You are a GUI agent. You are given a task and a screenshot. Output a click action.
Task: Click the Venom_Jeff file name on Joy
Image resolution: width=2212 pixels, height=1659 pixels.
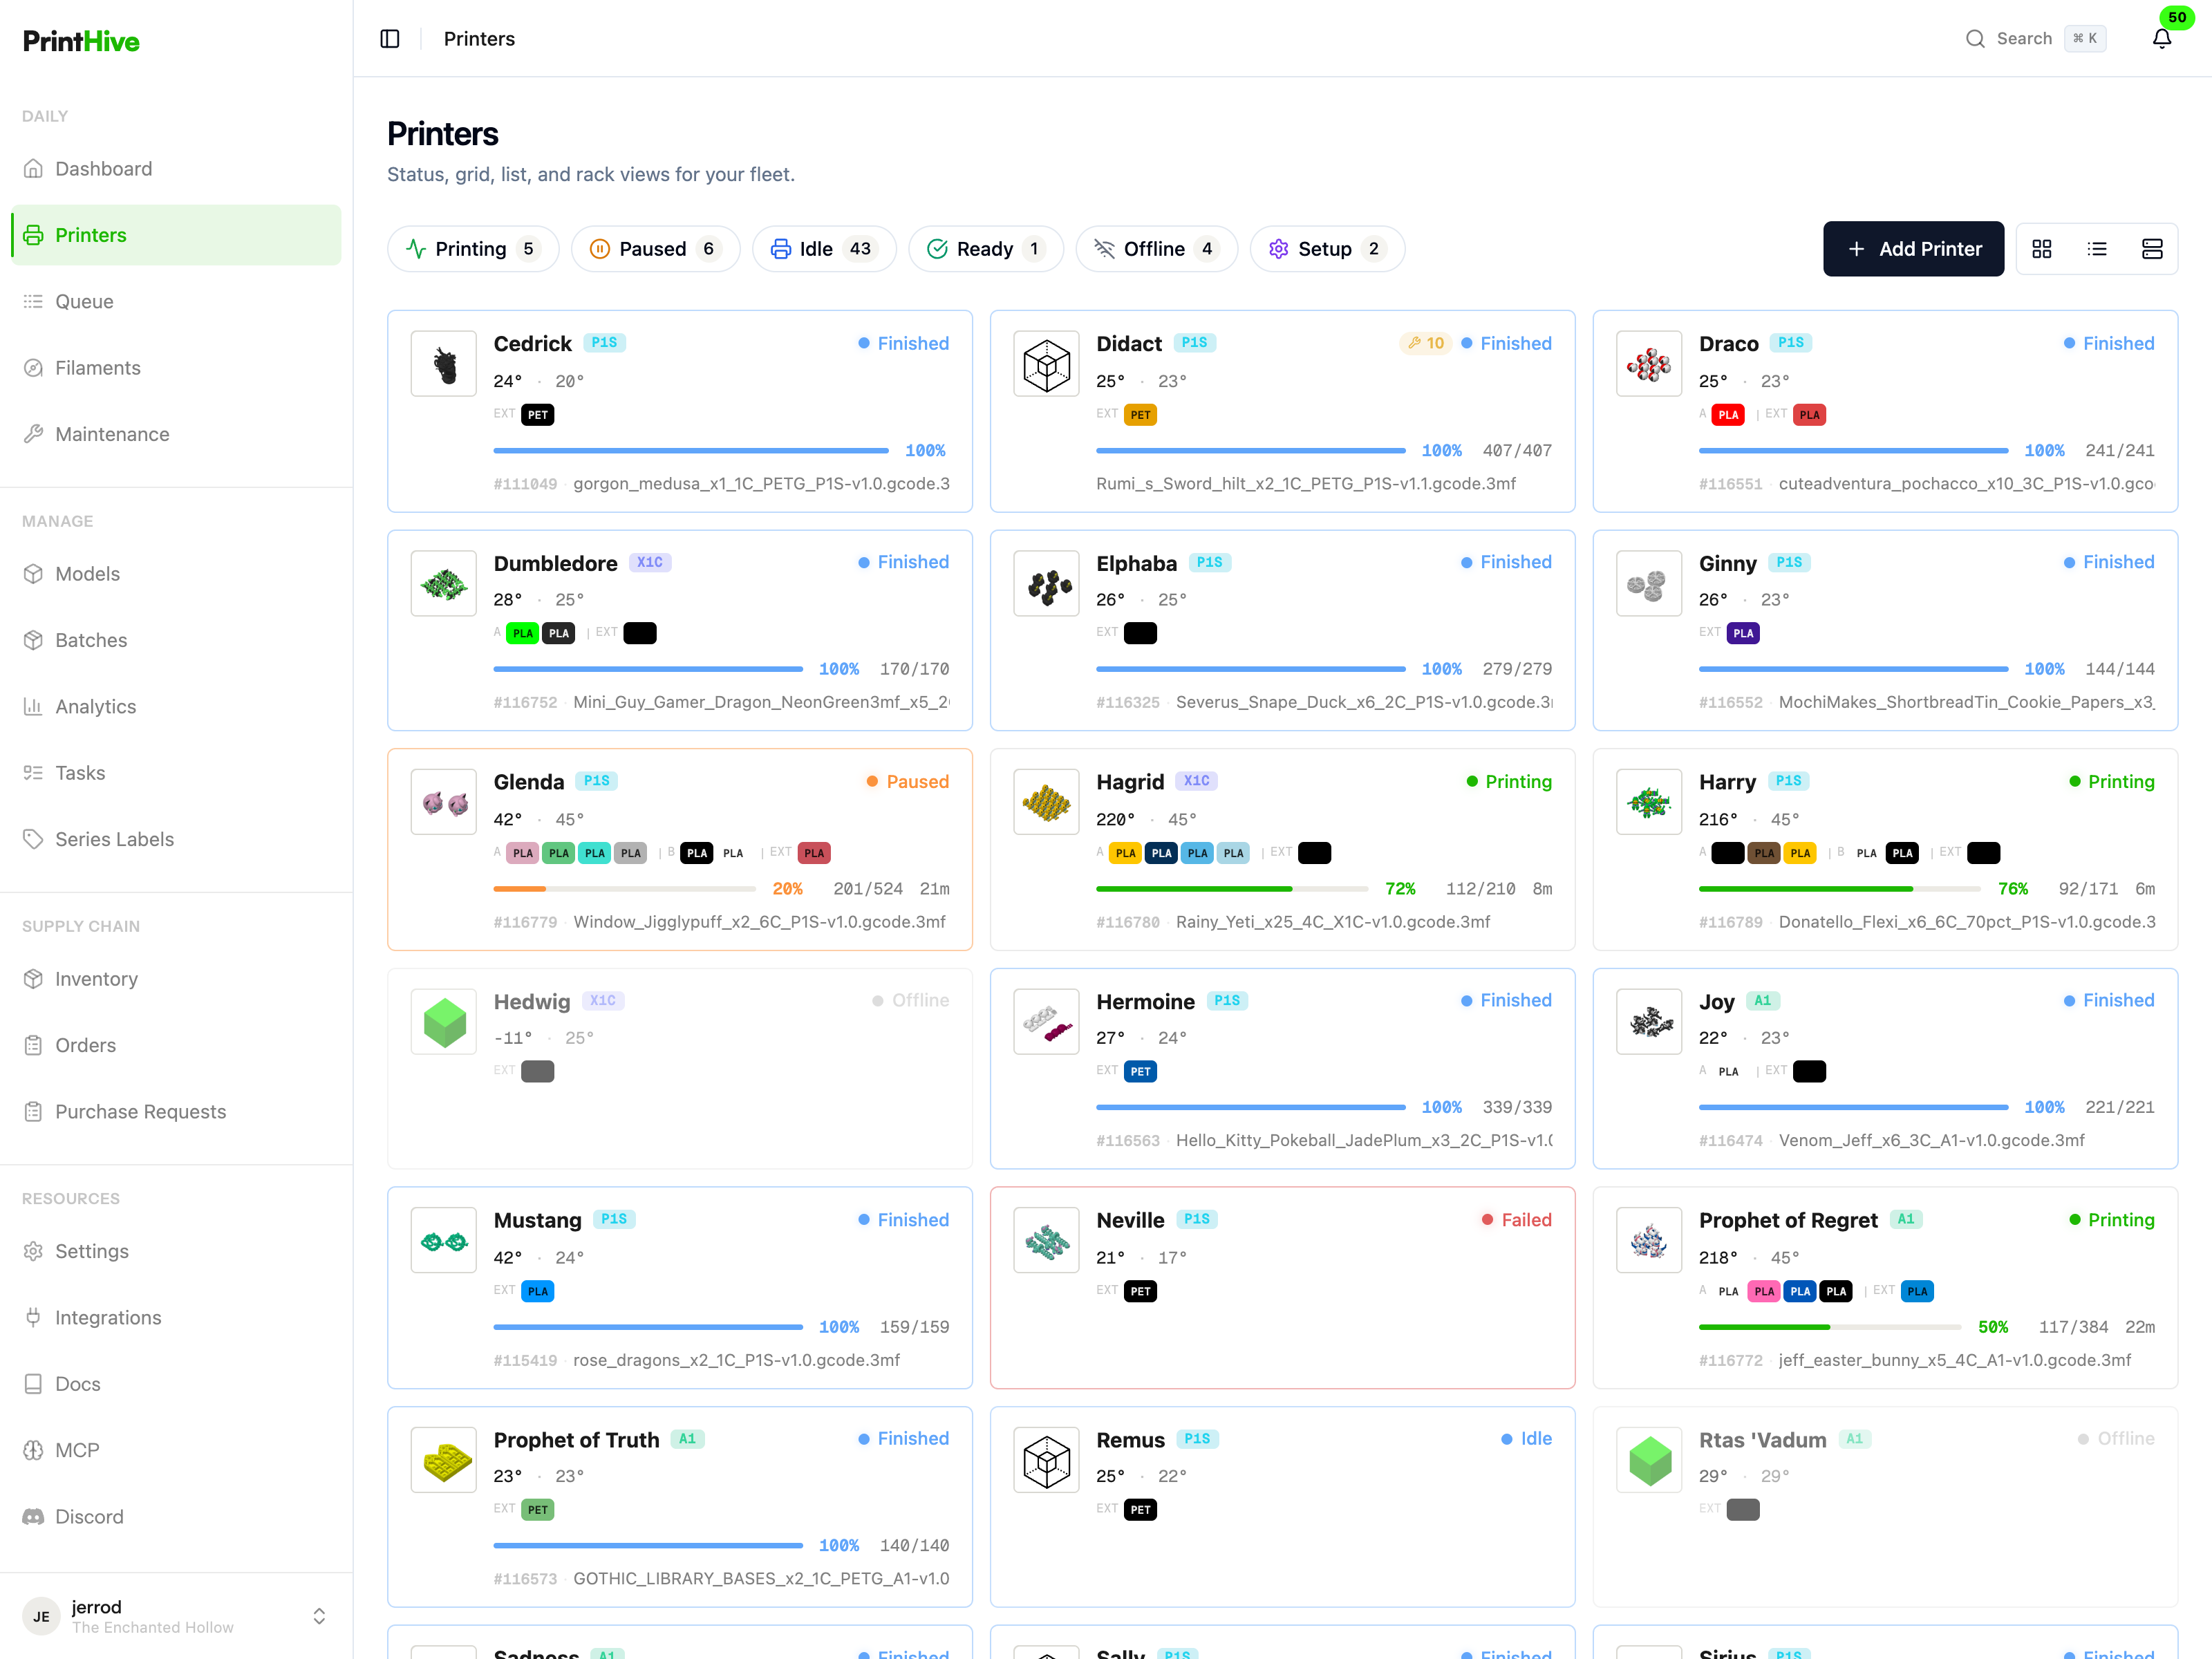[x=1931, y=1141]
